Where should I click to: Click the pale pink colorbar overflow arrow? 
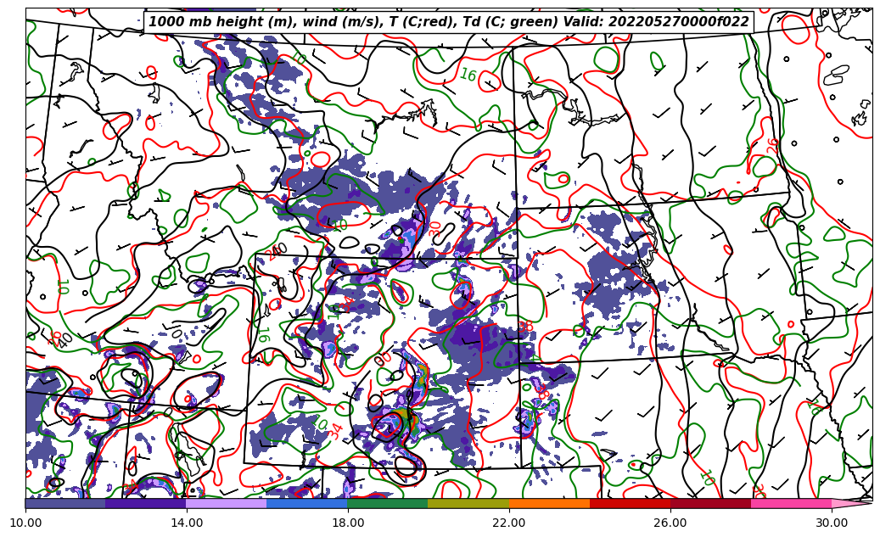point(851,503)
